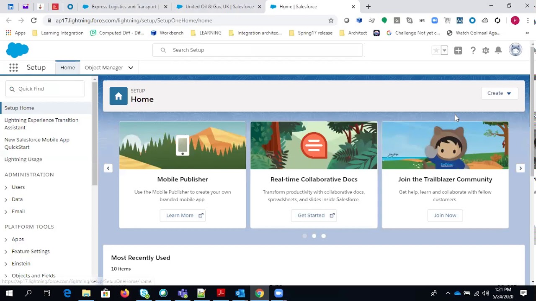
Task: Open the notifications bell icon
Action: tap(498, 50)
